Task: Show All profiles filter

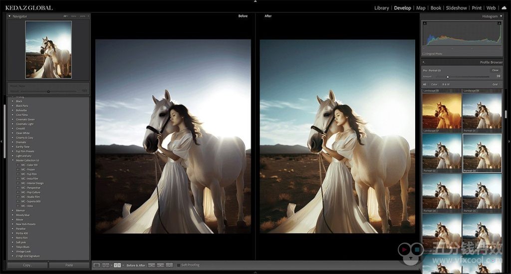Action: pyautogui.click(x=425, y=84)
